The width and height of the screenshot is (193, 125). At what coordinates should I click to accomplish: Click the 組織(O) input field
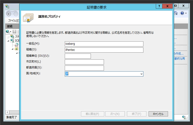104,50
